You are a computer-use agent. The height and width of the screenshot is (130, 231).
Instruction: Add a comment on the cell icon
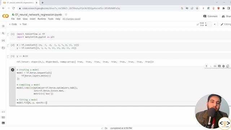[x=219, y=66]
